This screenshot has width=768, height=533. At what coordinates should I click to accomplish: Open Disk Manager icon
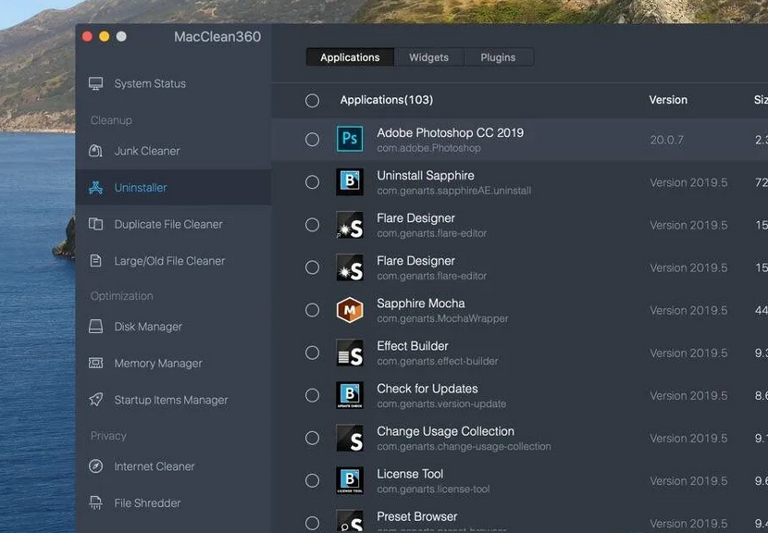[x=95, y=327]
